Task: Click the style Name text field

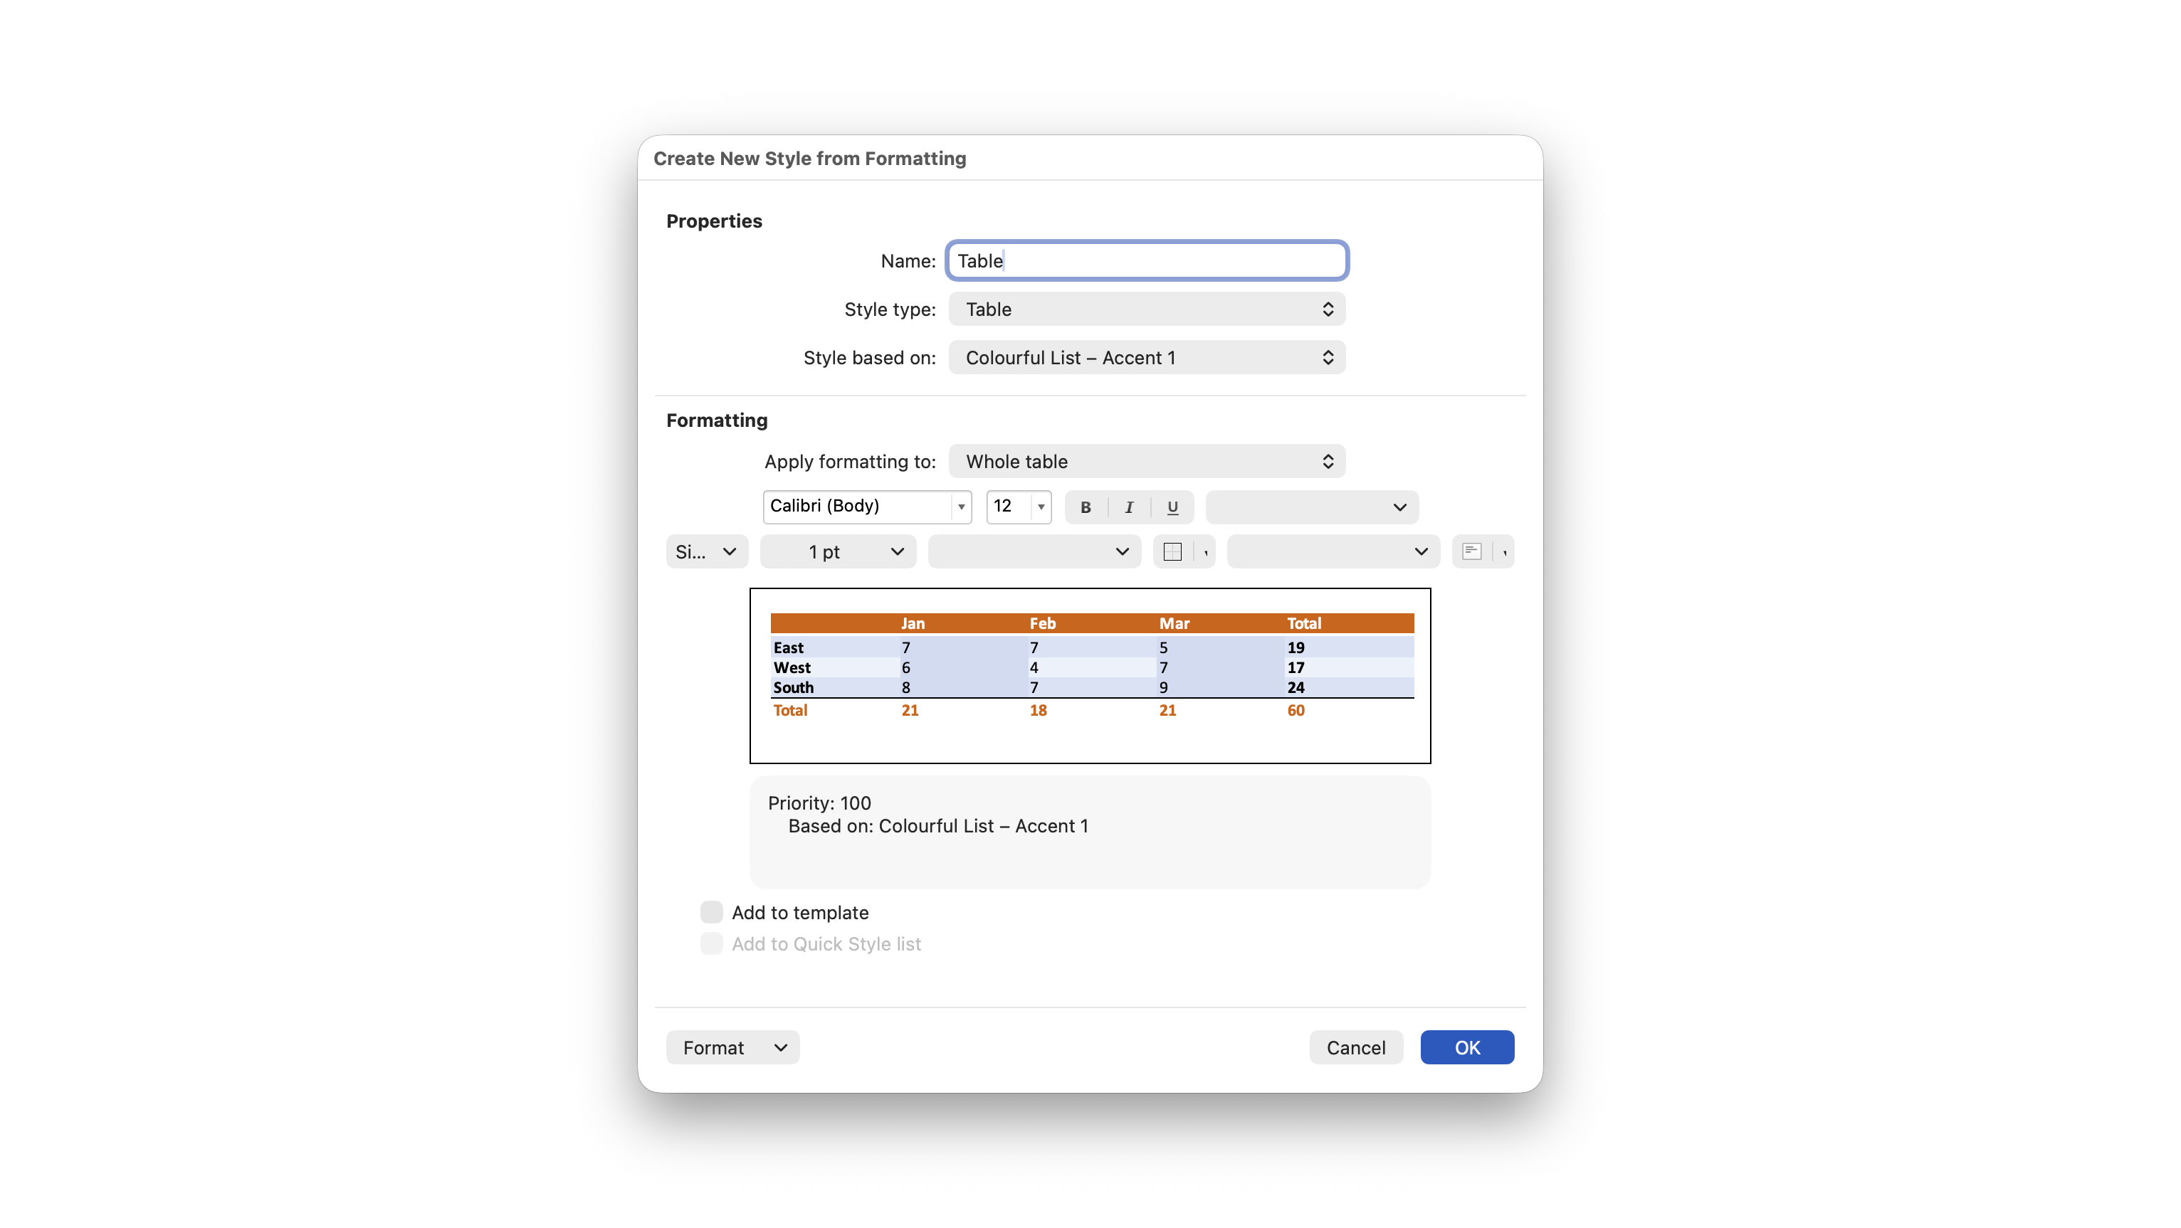Action: click(1147, 260)
